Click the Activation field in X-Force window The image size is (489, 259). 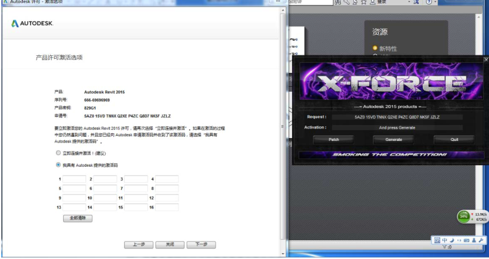coord(397,127)
